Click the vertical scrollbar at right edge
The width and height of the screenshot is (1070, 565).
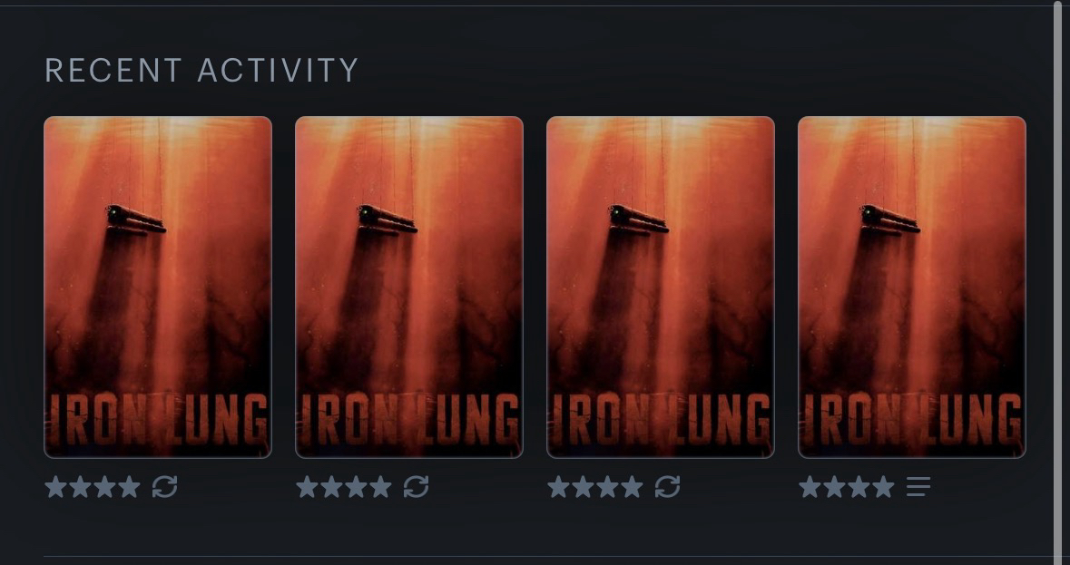pos(1058,273)
